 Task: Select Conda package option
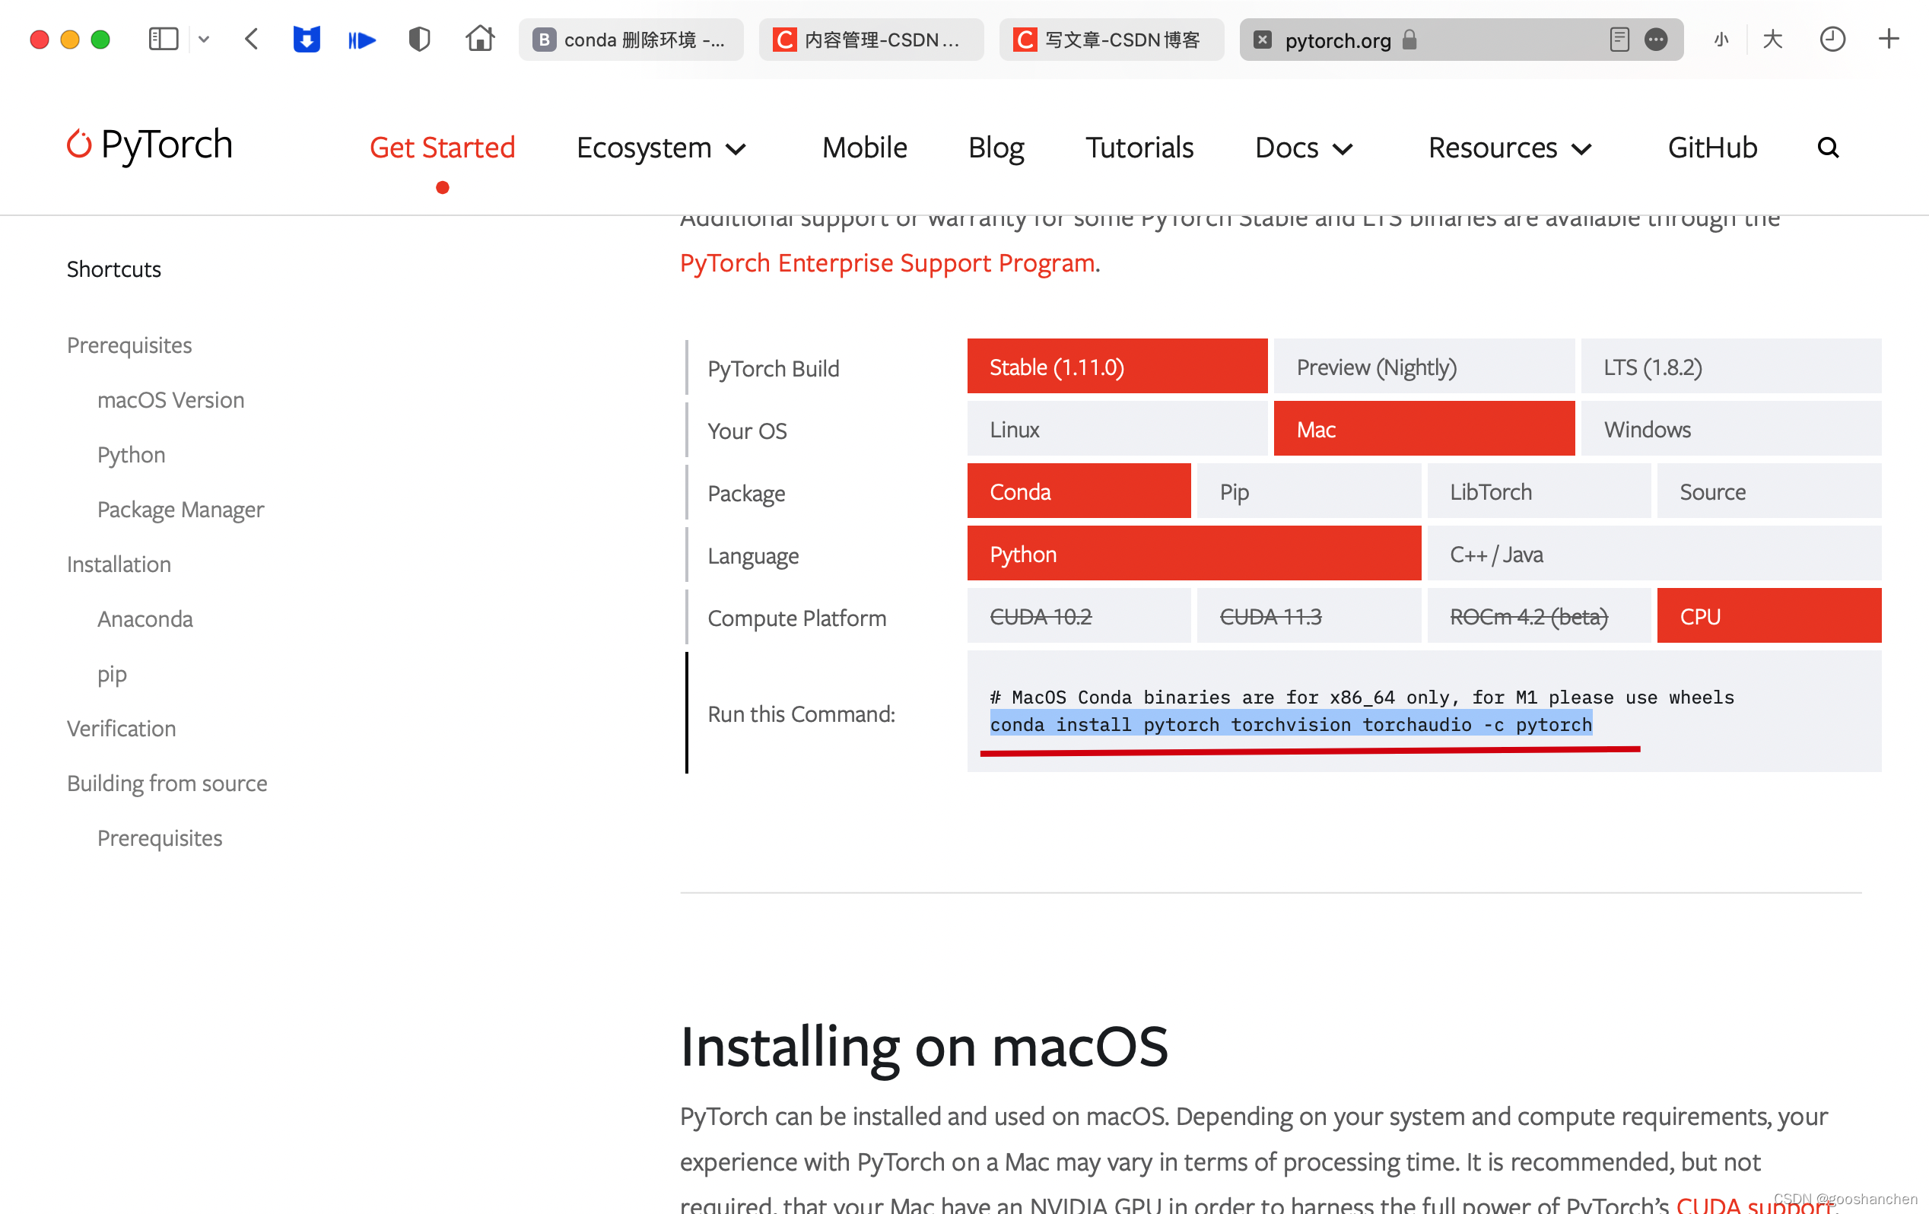(x=1079, y=491)
